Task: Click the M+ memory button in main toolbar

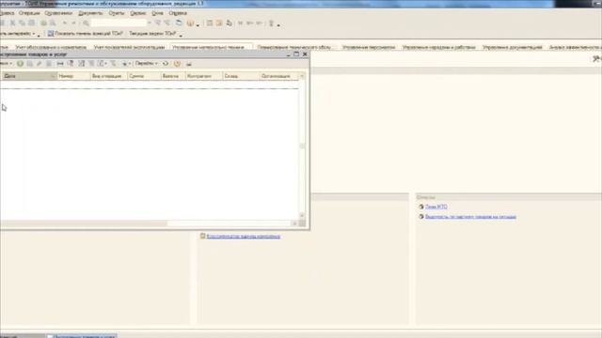Action: coord(249,23)
